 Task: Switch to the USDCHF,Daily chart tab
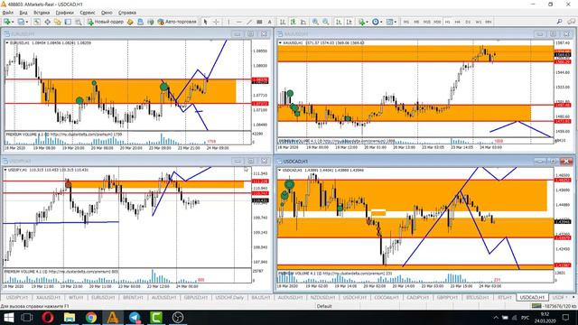click(229, 297)
